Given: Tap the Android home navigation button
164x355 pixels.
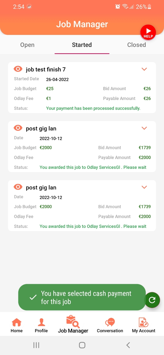Looking at the screenshot, I should (x=82, y=345).
